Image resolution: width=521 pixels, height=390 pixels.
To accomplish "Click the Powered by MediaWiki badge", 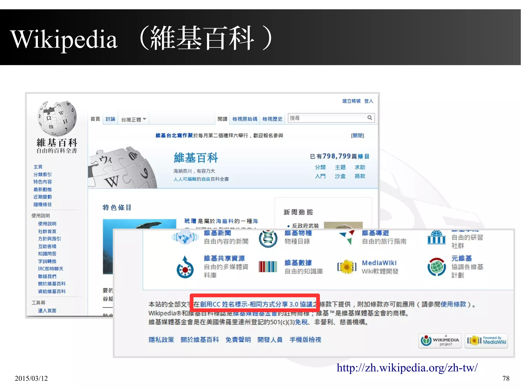I will point(486,341).
